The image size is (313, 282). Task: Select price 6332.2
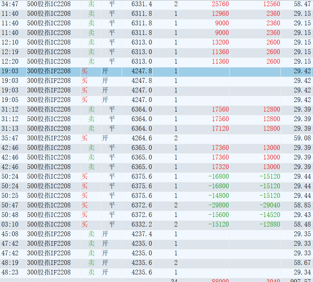pyautogui.click(x=141, y=225)
